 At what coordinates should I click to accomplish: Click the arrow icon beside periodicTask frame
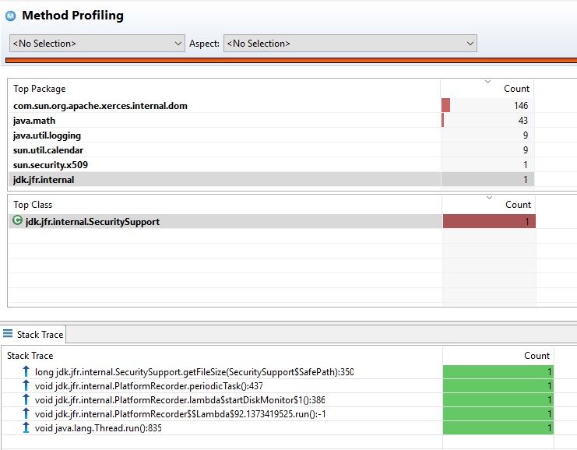26,386
